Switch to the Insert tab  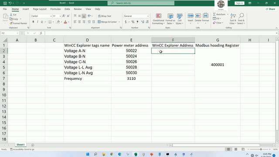point(26,9)
